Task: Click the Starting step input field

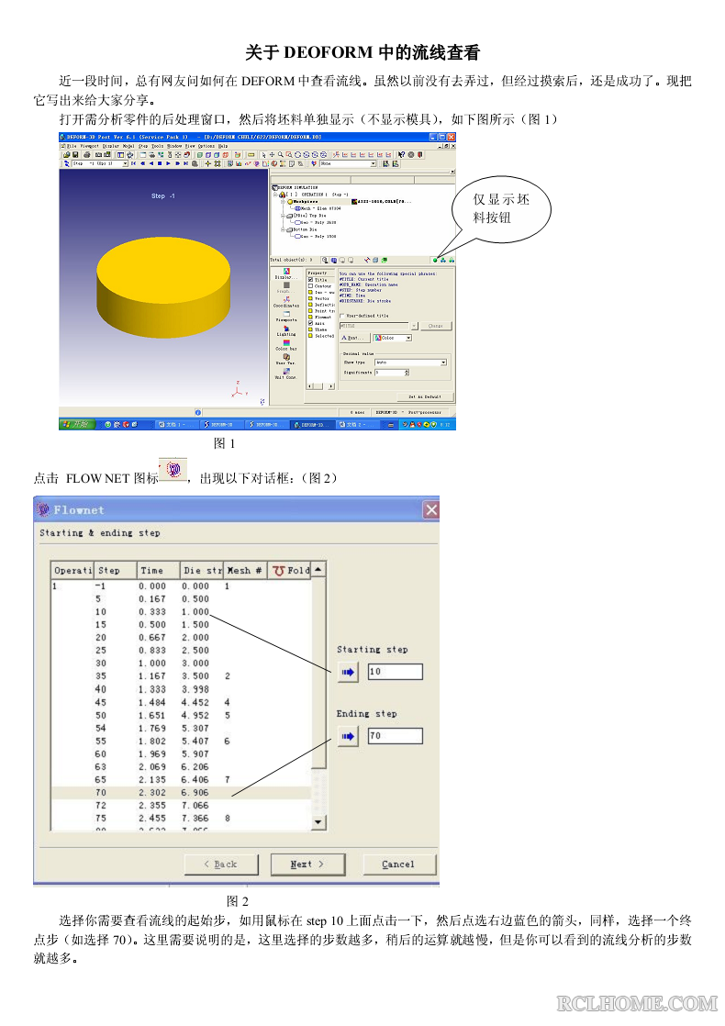Action: click(x=396, y=672)
